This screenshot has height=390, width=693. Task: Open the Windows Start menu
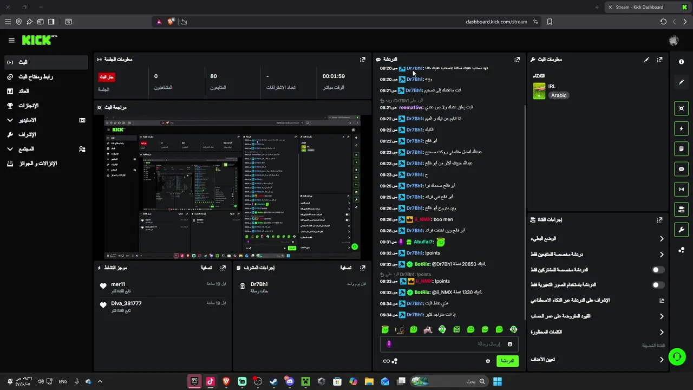coord(497,381)
